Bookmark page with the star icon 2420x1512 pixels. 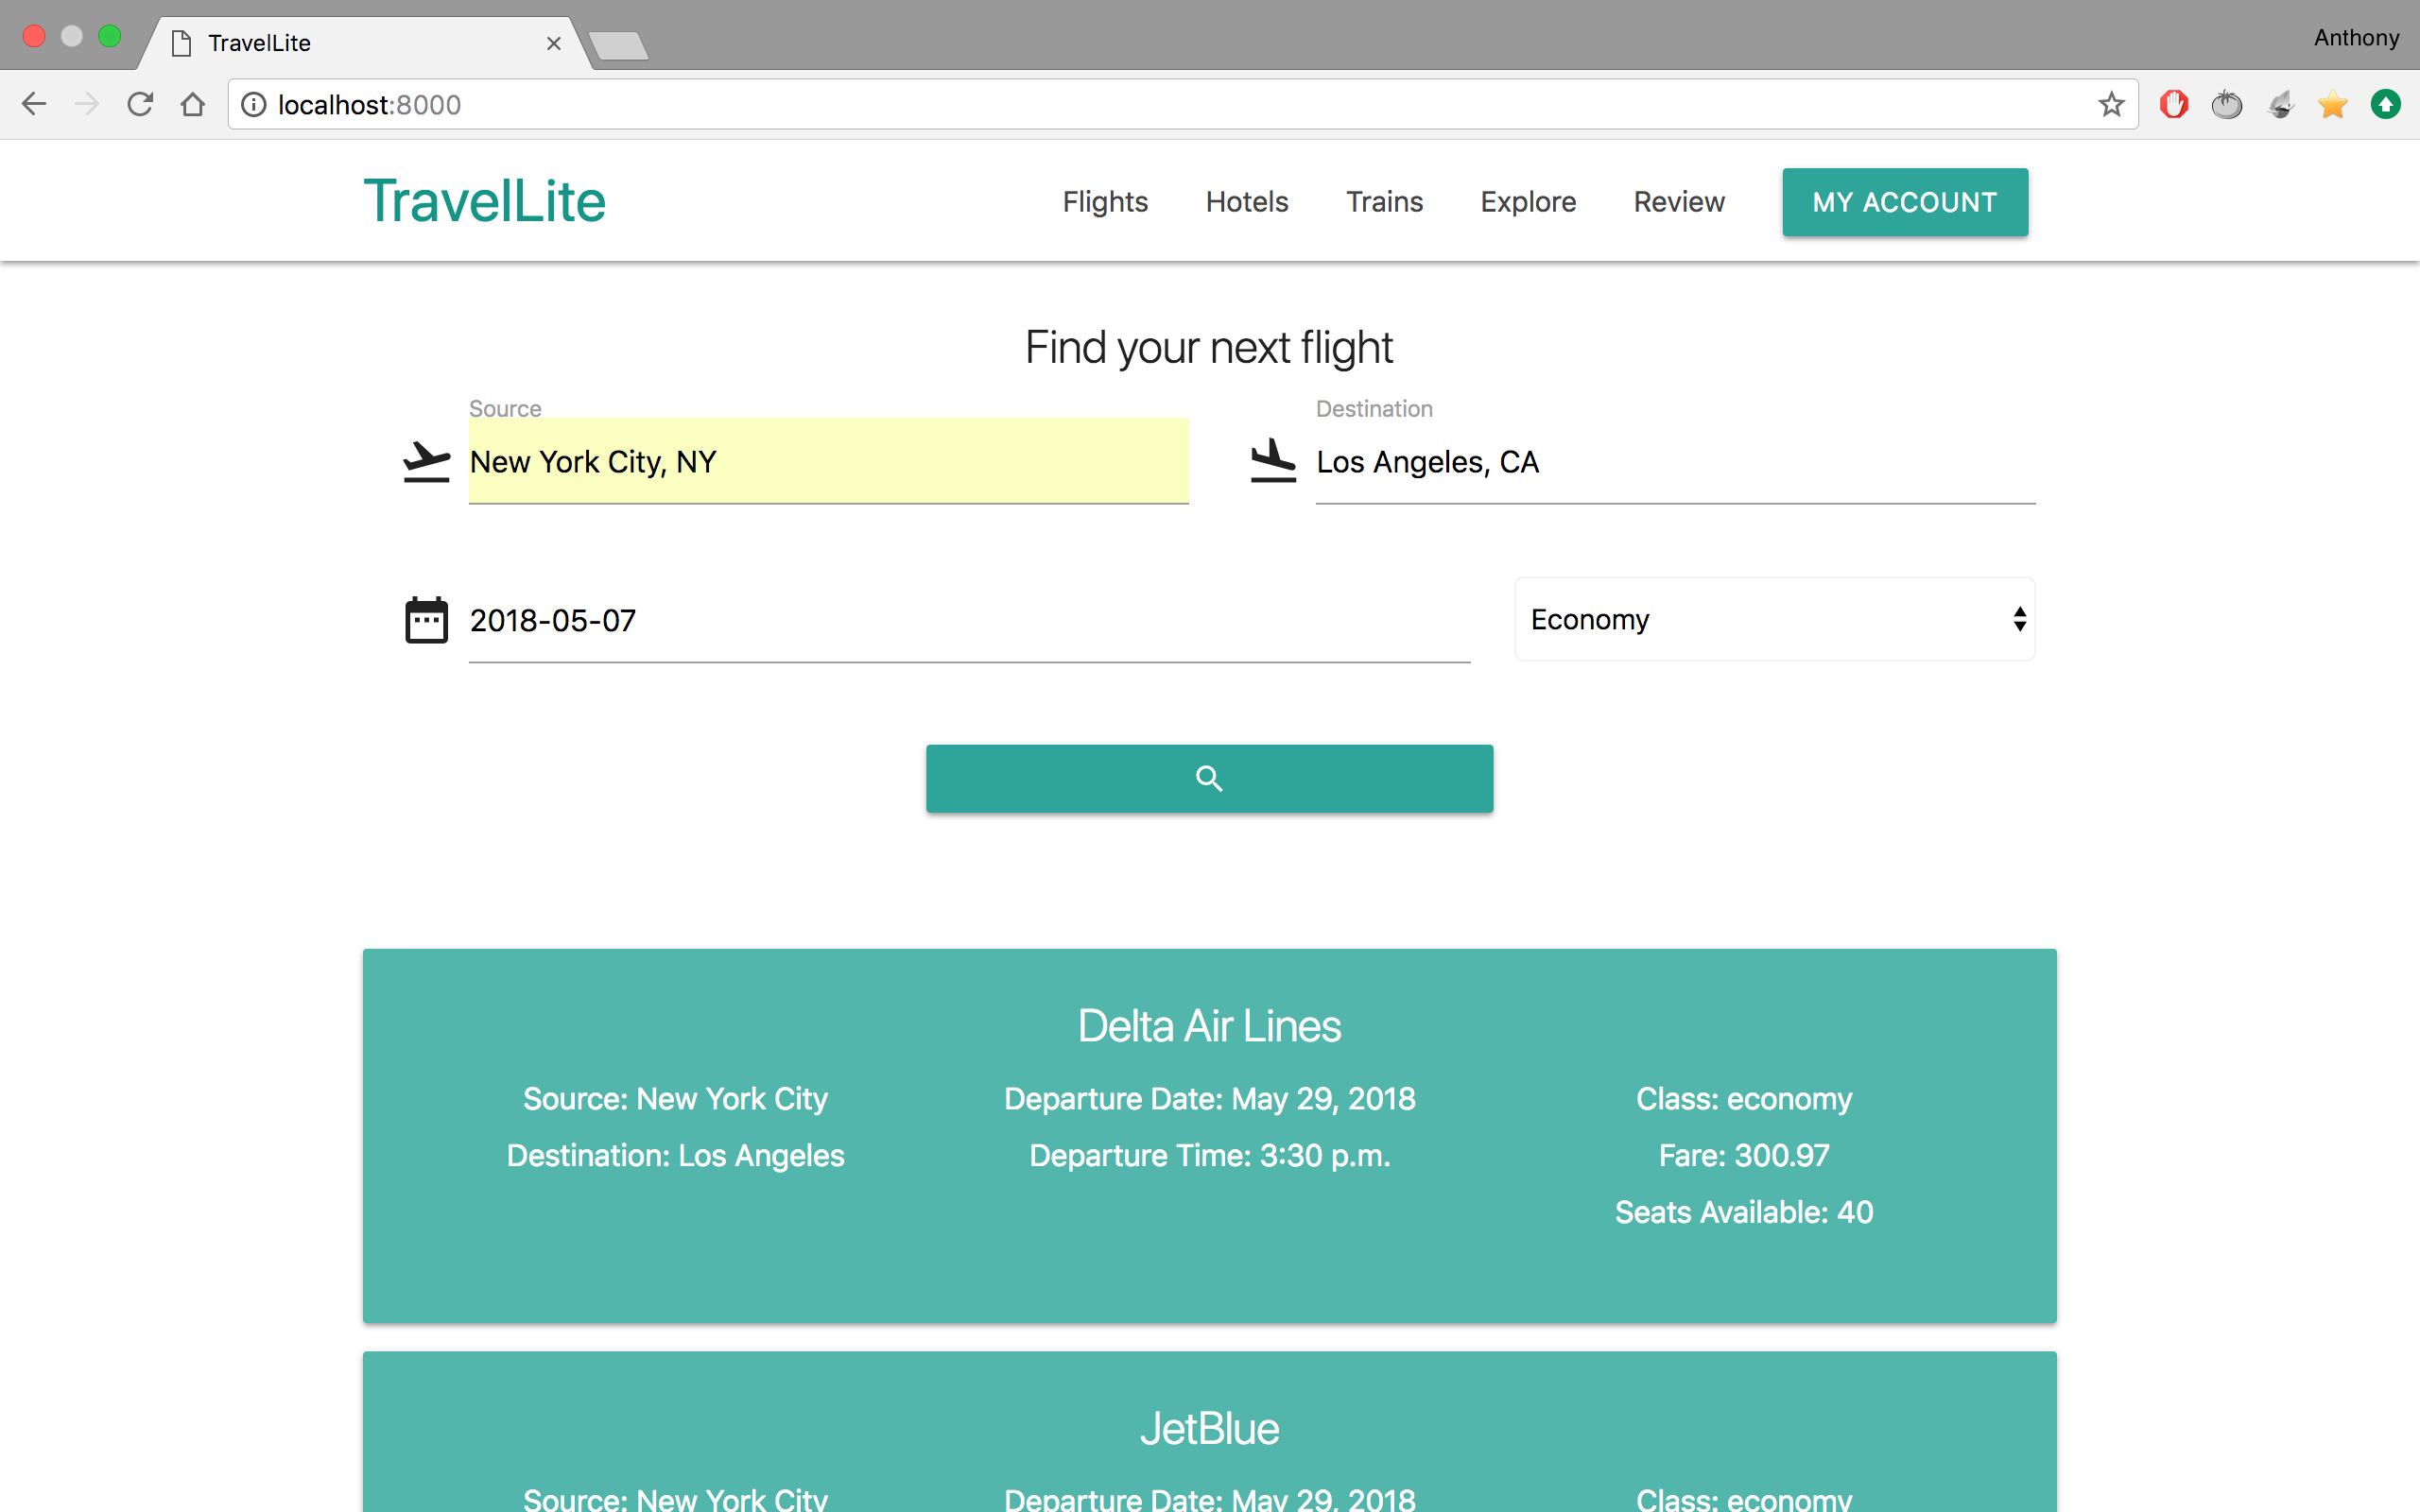pyautogui.click(x=2110, y=104)
